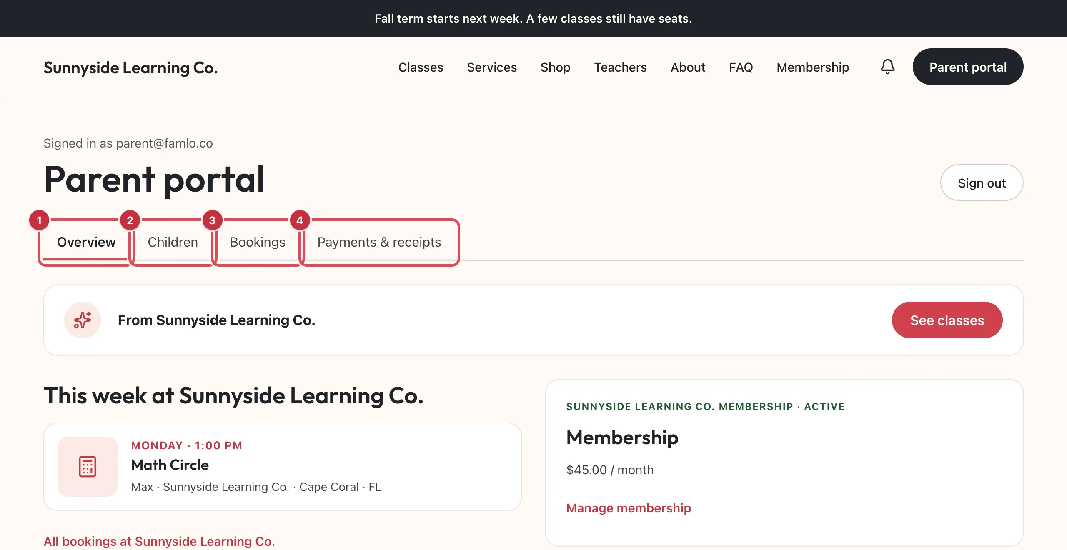1067x550 pixels.
Task: Open the Services nav link
Action: [x=492, y=67]
